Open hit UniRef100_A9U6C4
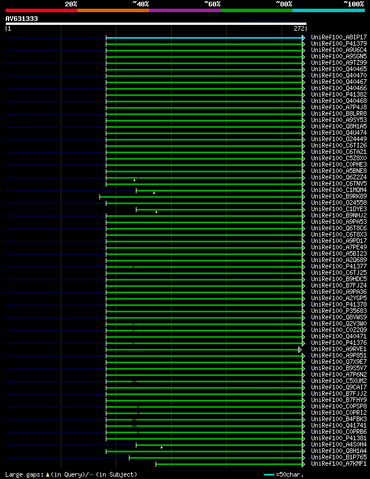Viewport: 370px width, 479px height. point(339,50)
